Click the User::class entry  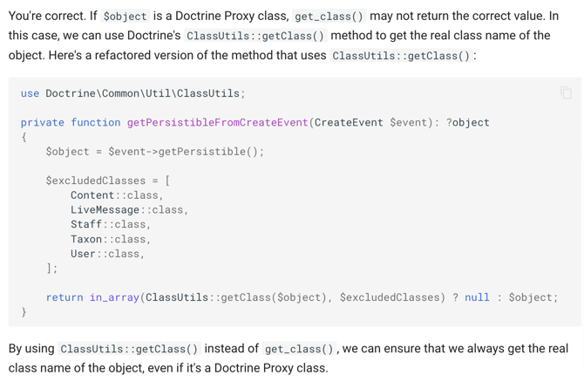point(107,254)
